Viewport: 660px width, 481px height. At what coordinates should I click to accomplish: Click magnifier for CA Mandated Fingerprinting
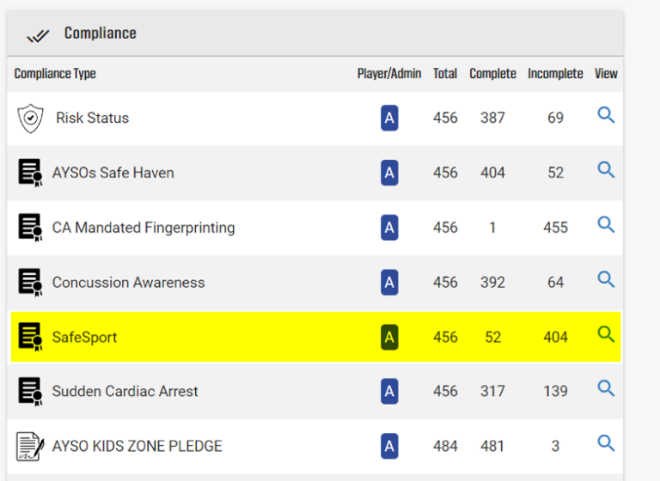[x=606, y=225]
